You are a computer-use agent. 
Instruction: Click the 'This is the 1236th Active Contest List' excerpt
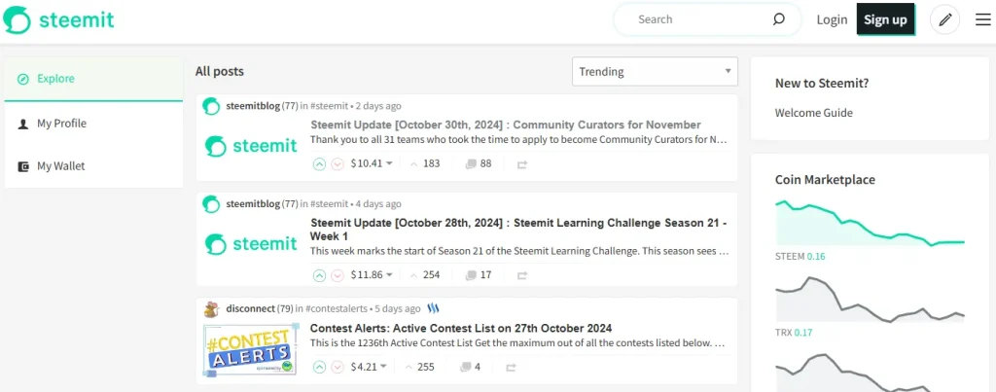pos(517,343)
